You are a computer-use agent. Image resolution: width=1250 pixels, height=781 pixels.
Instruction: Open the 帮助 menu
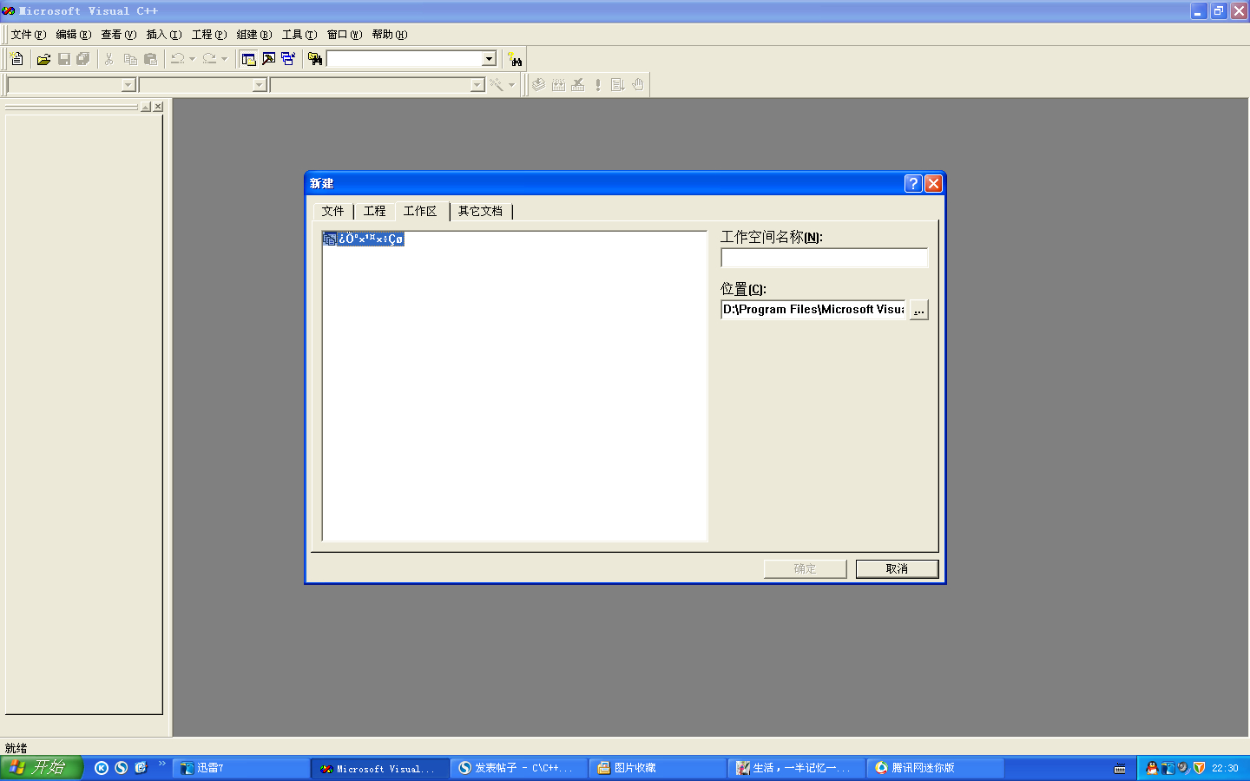coord(390,35)
